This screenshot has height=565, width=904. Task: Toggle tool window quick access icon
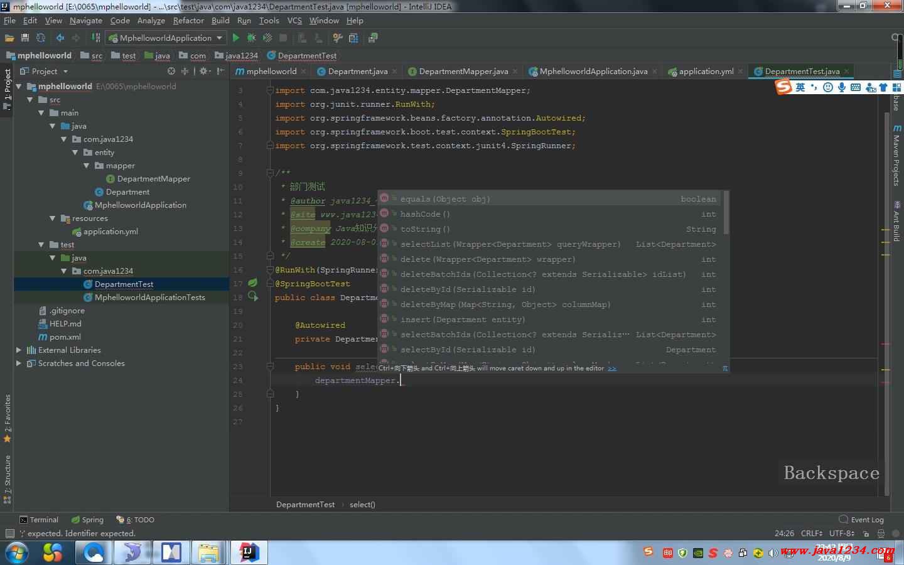(9, 534)
